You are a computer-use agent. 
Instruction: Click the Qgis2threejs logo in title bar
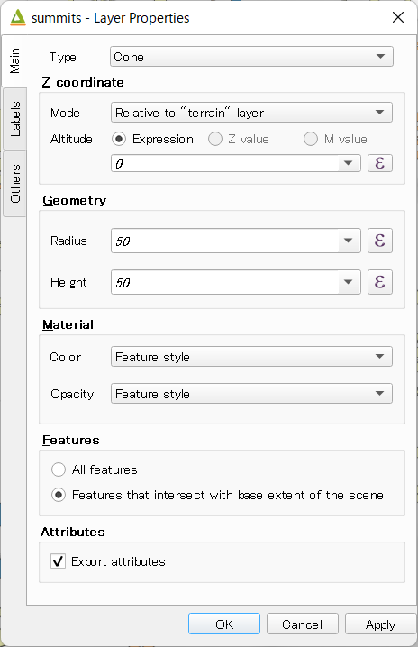coord(18,17)
